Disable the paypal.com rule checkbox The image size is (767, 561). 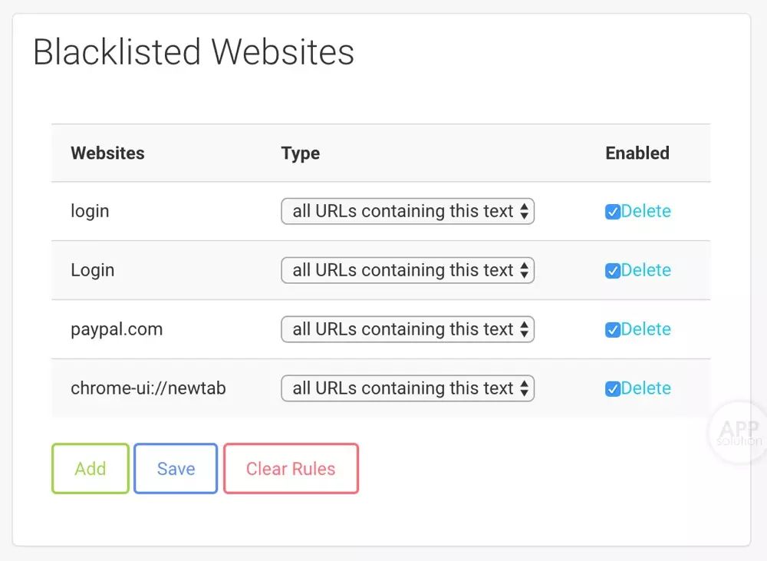(x=612, y=330)
